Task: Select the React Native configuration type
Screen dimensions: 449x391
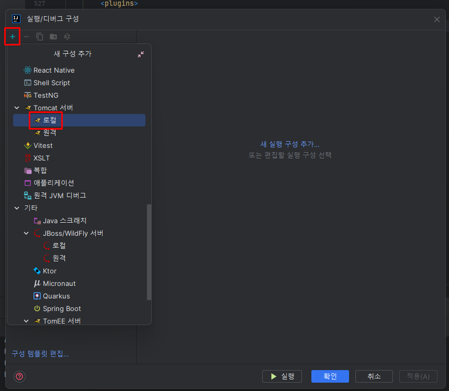Action: (x=54, y=70)
